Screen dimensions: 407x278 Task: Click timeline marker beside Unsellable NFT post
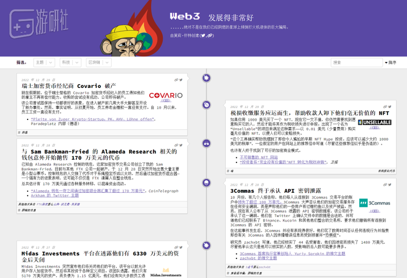point(206,105)
